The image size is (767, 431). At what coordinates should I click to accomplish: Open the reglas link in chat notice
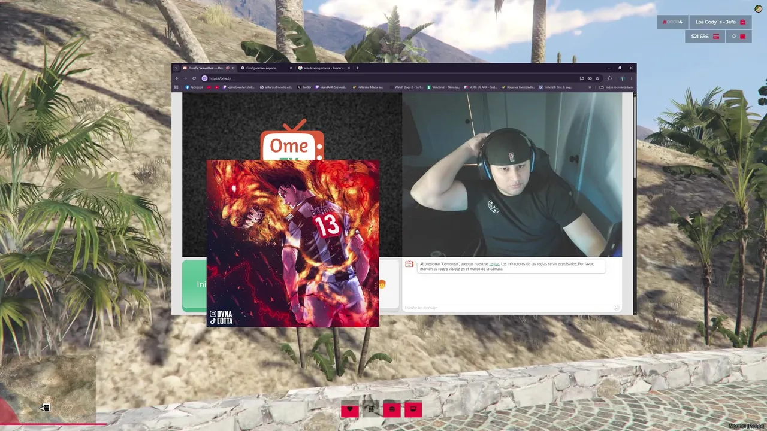coord(494,264)
